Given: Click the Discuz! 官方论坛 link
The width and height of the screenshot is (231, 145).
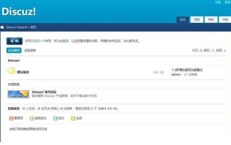Looking at the screenshot, I should [x=44, y=92].
